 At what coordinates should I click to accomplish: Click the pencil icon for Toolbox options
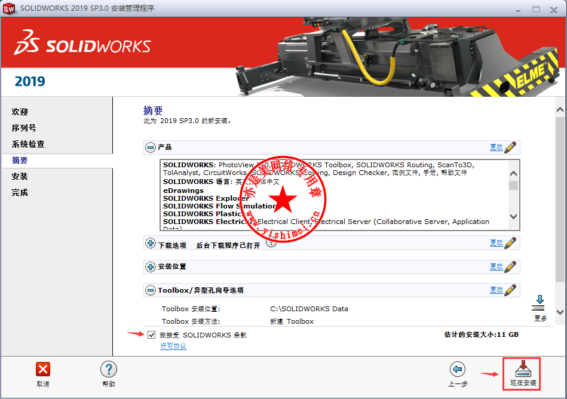[x=510, y=290]
